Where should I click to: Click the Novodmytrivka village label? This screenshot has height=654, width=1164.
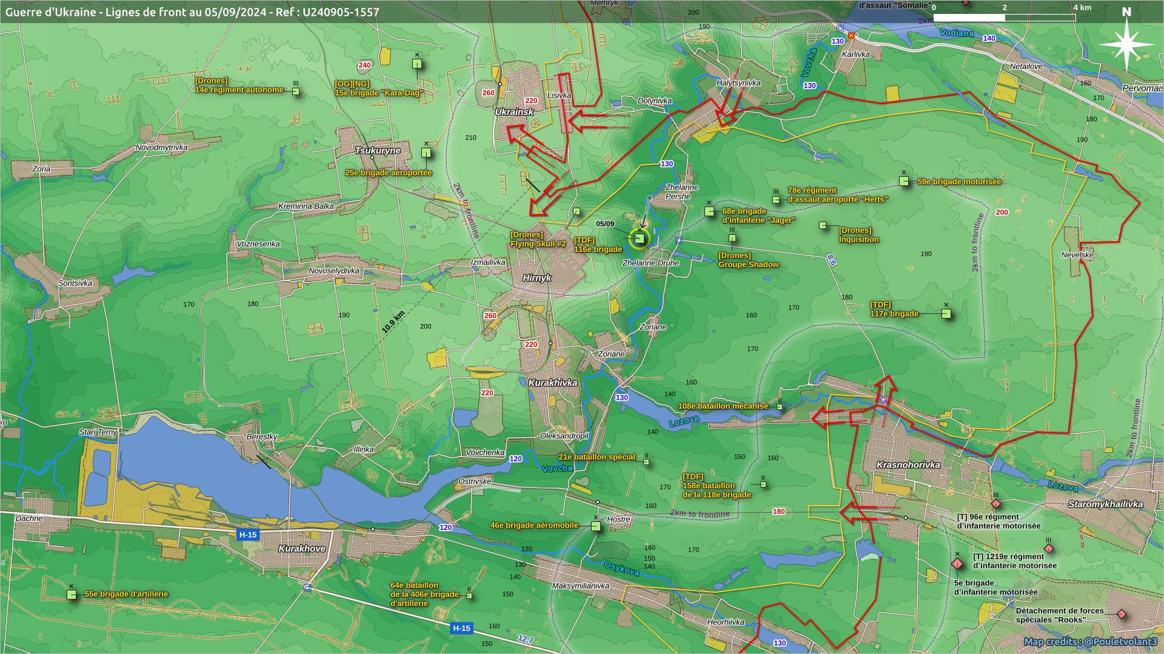coord(161,148)
